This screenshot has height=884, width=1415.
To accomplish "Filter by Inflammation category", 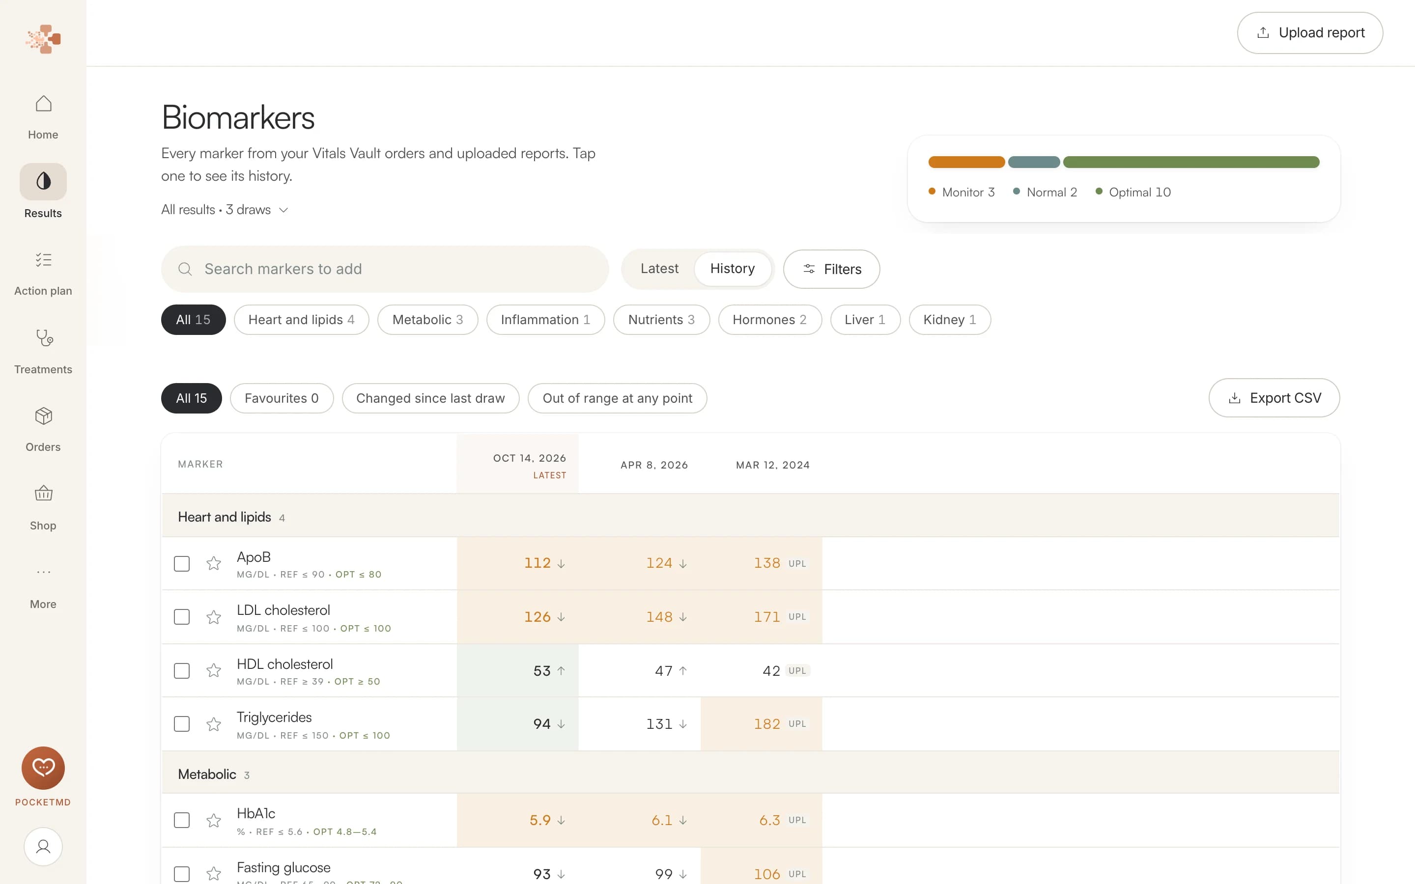I will [x=545, y=320].
